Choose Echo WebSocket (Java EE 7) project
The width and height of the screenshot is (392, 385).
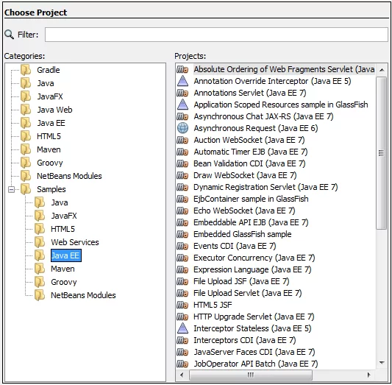[x=244, y=211]
